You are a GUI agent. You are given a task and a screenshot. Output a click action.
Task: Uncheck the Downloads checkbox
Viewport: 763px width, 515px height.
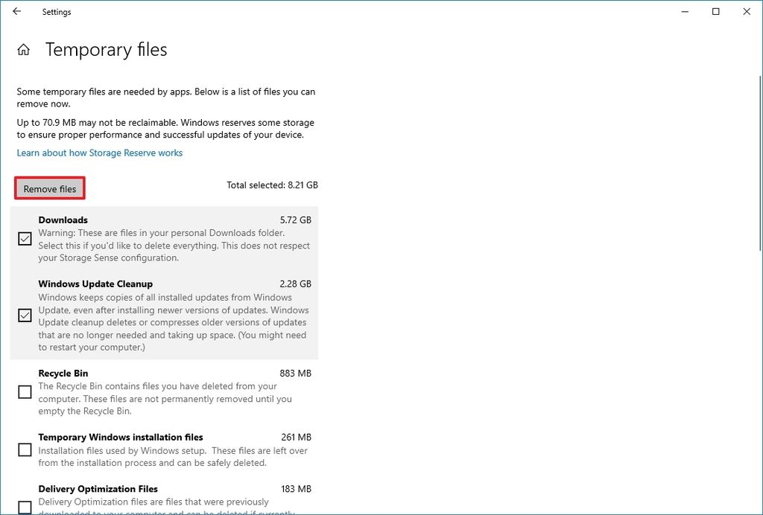point(25,239)
